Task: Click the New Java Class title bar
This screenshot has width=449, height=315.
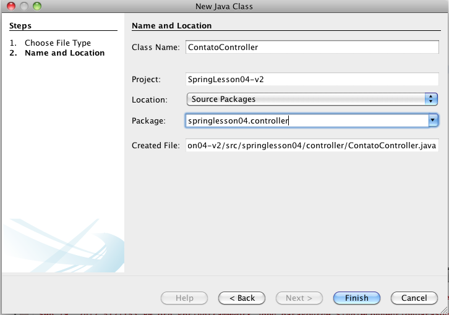Action: pyautogui.click(x=224, y=6)
